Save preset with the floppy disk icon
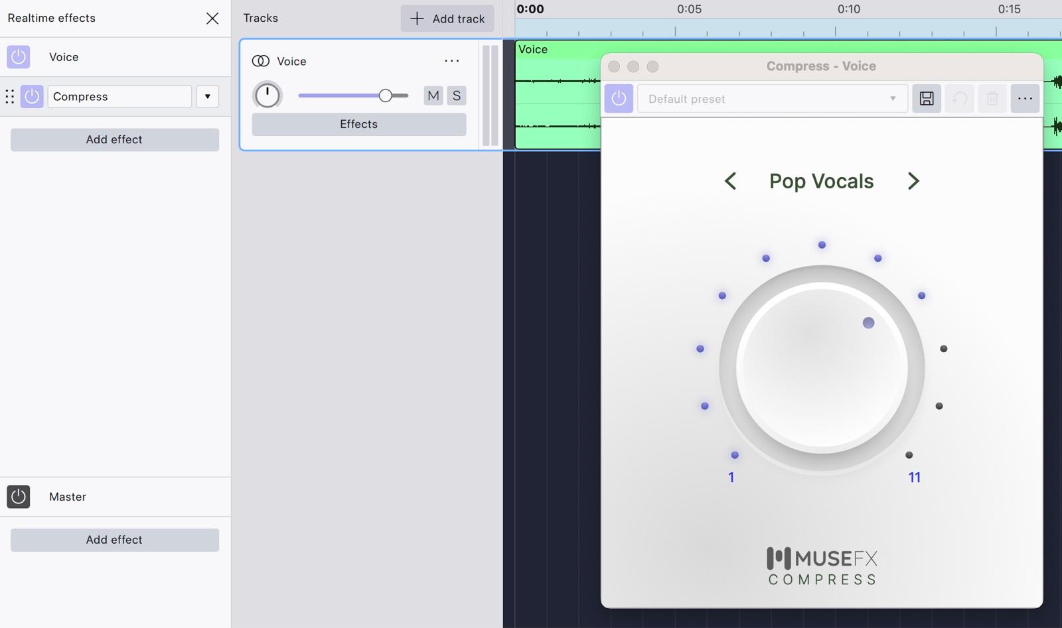1062x628 pixels. coord(927,99)
